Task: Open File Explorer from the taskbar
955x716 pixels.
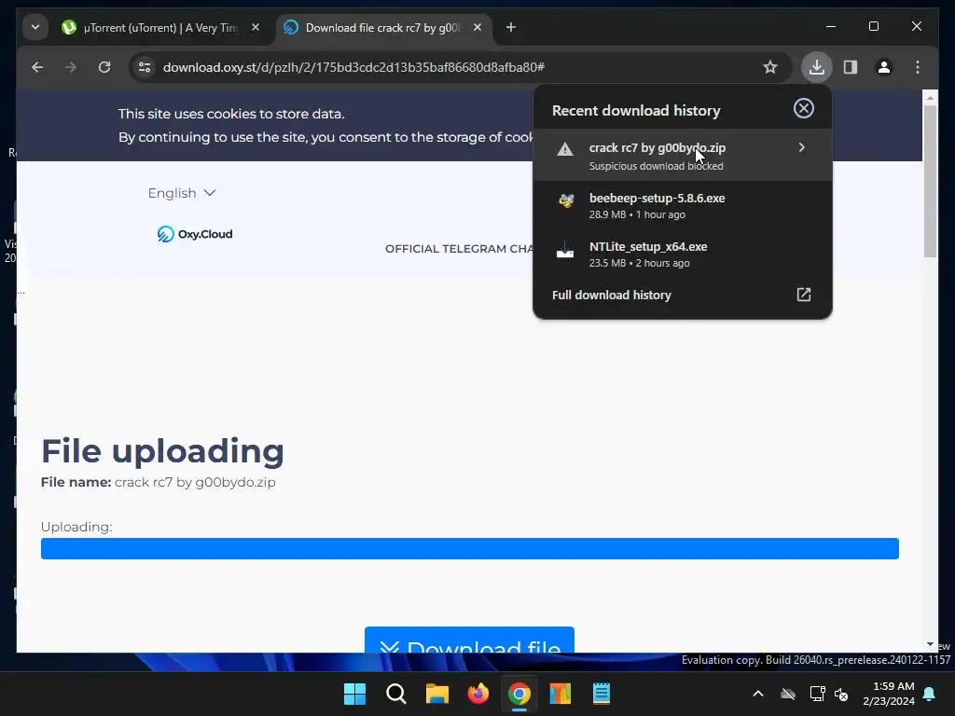Action: pyautogui.click(x=436, y=694)
